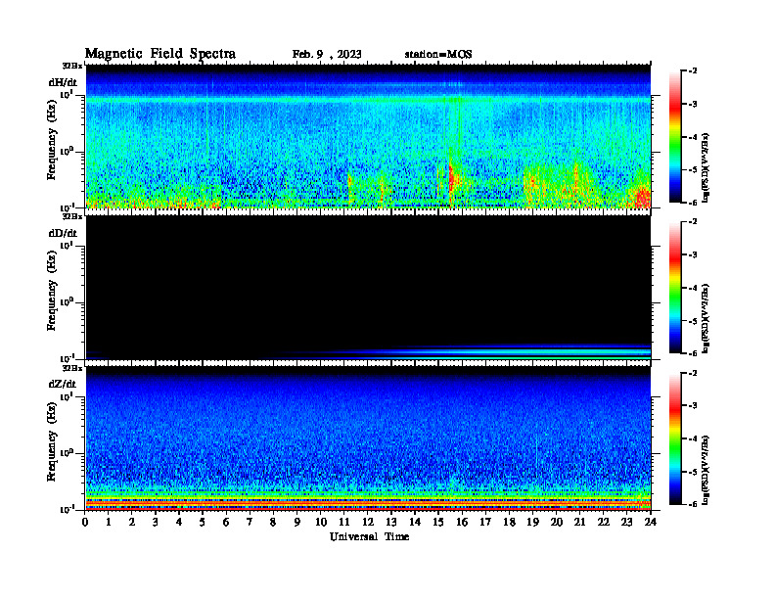Click hour 17 on the Universal Time axis

click(x=485, y=523)
